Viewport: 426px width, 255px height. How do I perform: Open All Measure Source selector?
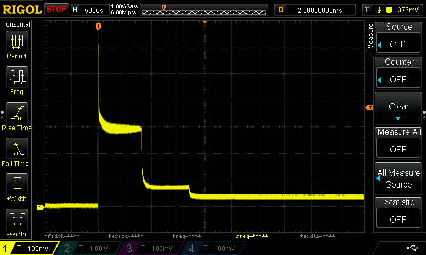pyautogui.click(x=398, y=178)
